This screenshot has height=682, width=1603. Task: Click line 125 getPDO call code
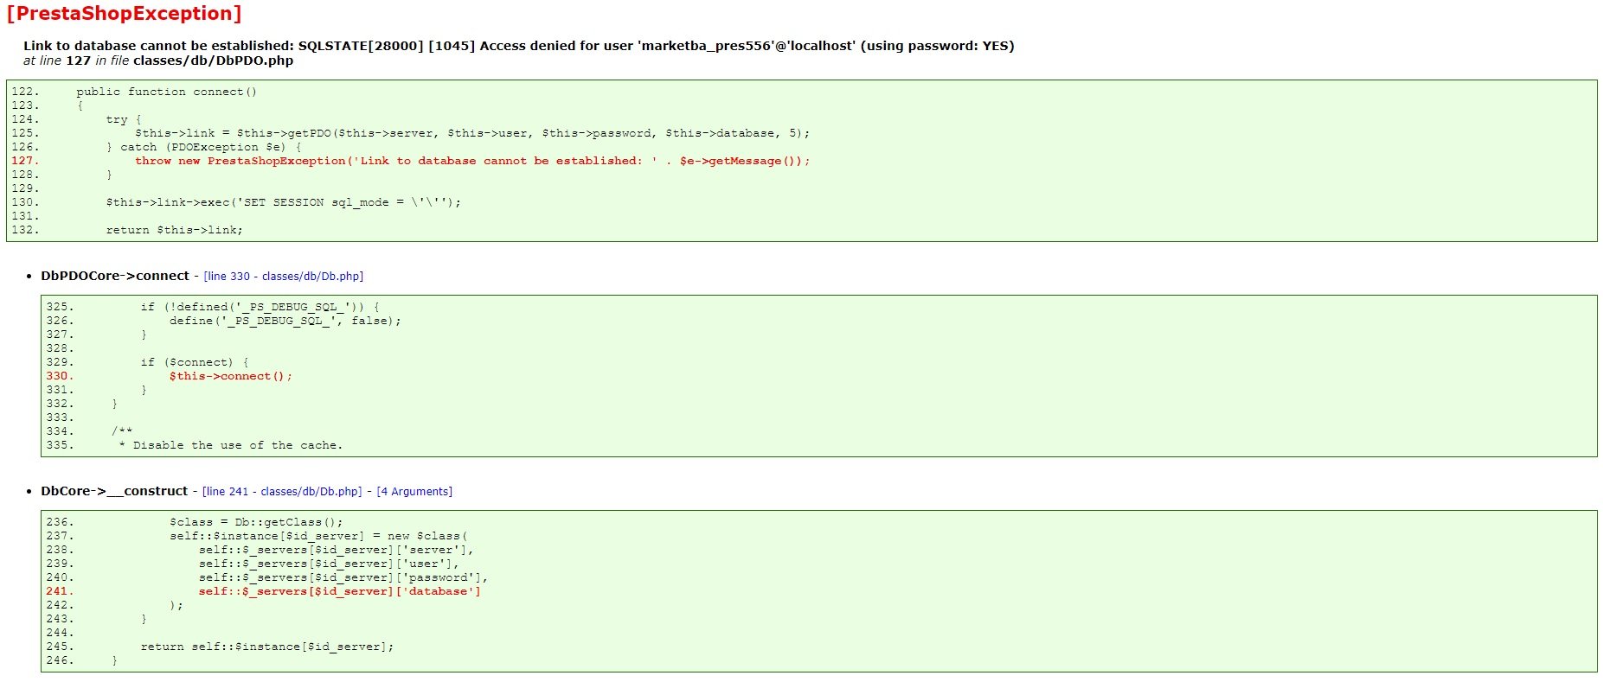tap(472, 133)
